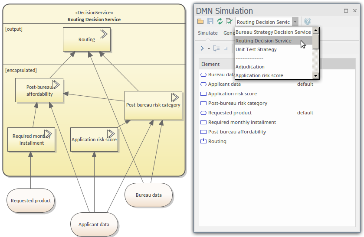Click the save disk icon
Viewport: 364px width, 237px height.
[x=210, y=22]
